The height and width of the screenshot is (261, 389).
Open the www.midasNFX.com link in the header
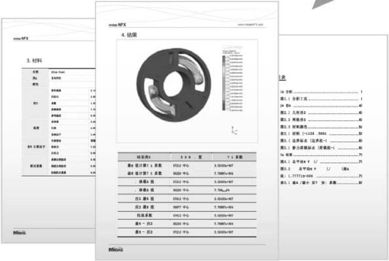pos(250,25)
